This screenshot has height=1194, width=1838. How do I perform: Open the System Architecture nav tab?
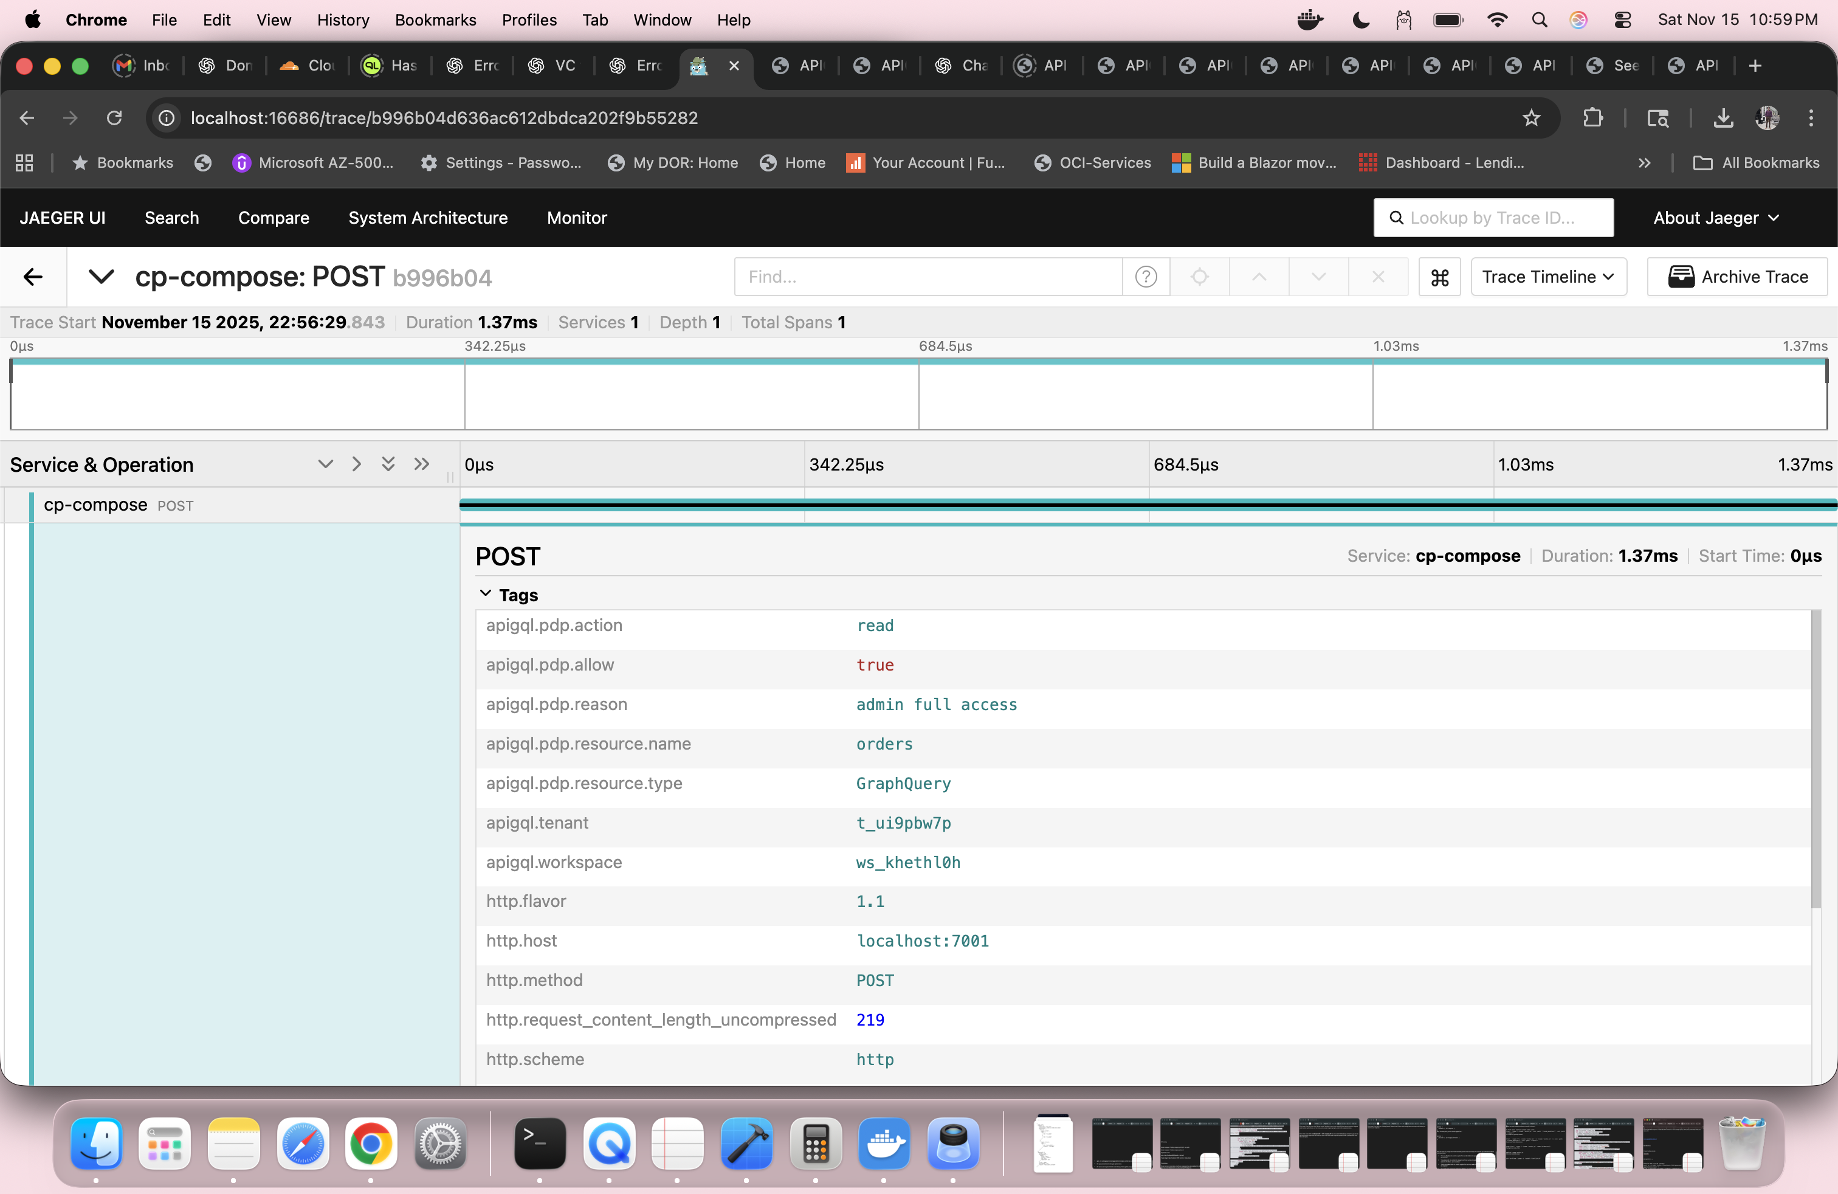428,219
